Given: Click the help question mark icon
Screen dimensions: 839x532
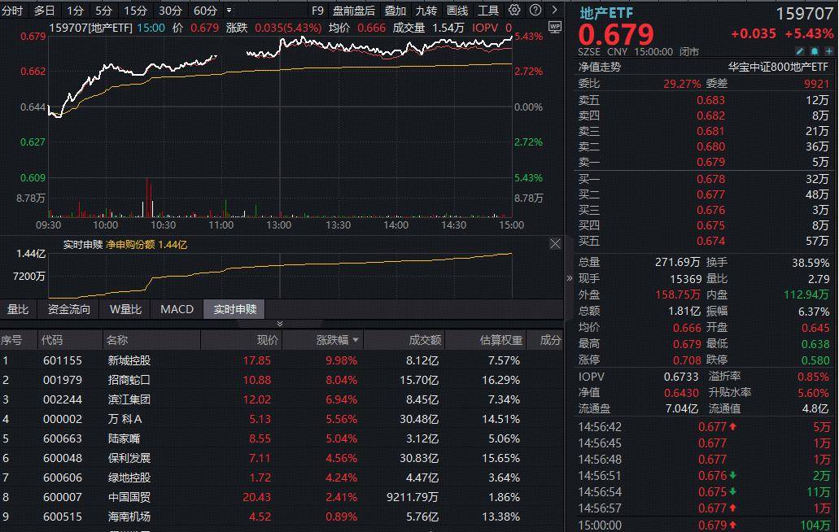Looking at the screenshot, I should (534, 11).
